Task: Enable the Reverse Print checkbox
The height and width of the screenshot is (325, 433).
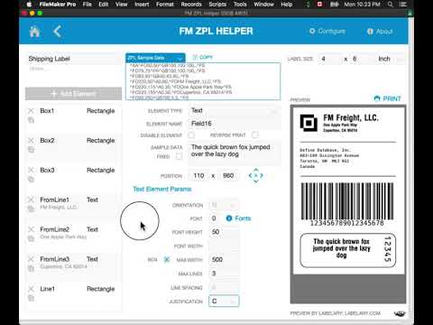Action: click(x=255, y=135)
